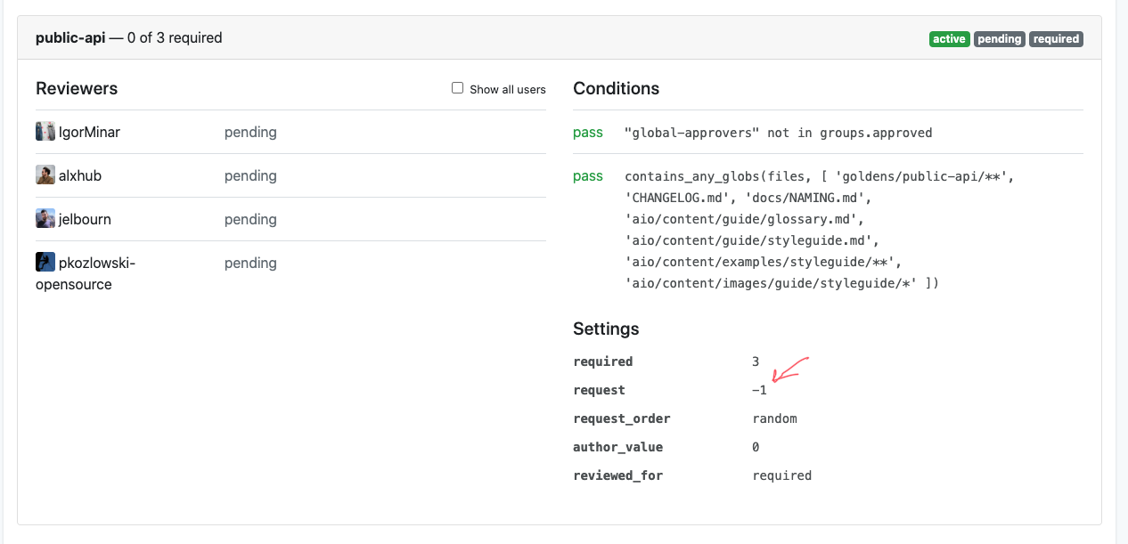The width and height of the screenshot is (1128, 544).
Task: Open alxhub reviewer name
Action: [80, 176]
